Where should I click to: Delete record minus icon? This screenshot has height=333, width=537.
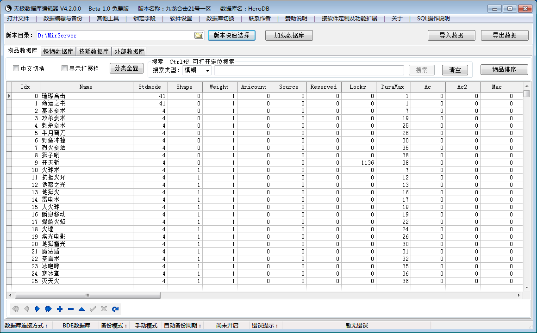71,309
